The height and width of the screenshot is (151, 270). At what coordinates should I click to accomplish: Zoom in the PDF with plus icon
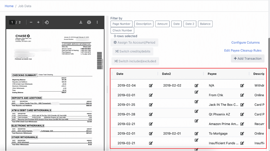pos(38,22)
